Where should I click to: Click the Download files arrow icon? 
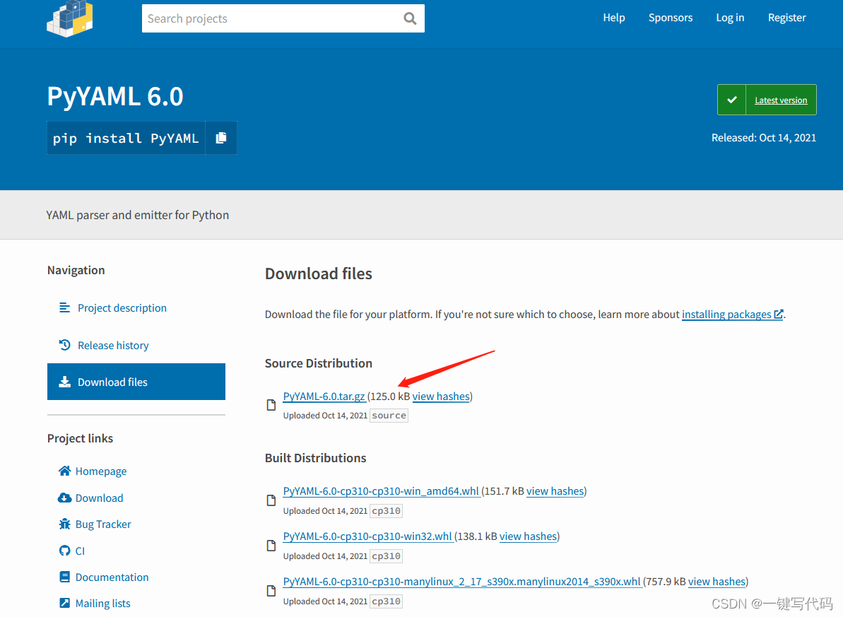(x=64, y=382)
